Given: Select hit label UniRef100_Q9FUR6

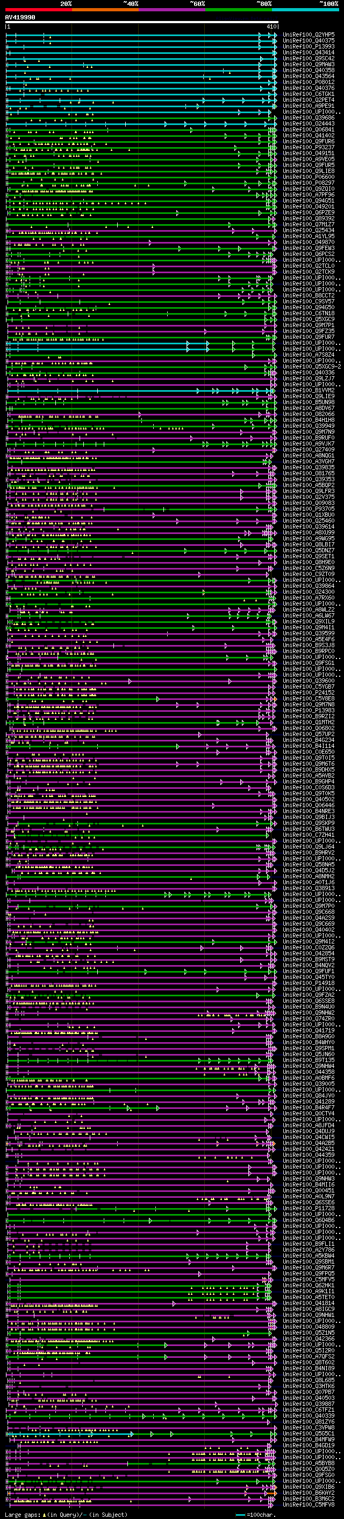Looking at the screenshot, I should point(309,142).
